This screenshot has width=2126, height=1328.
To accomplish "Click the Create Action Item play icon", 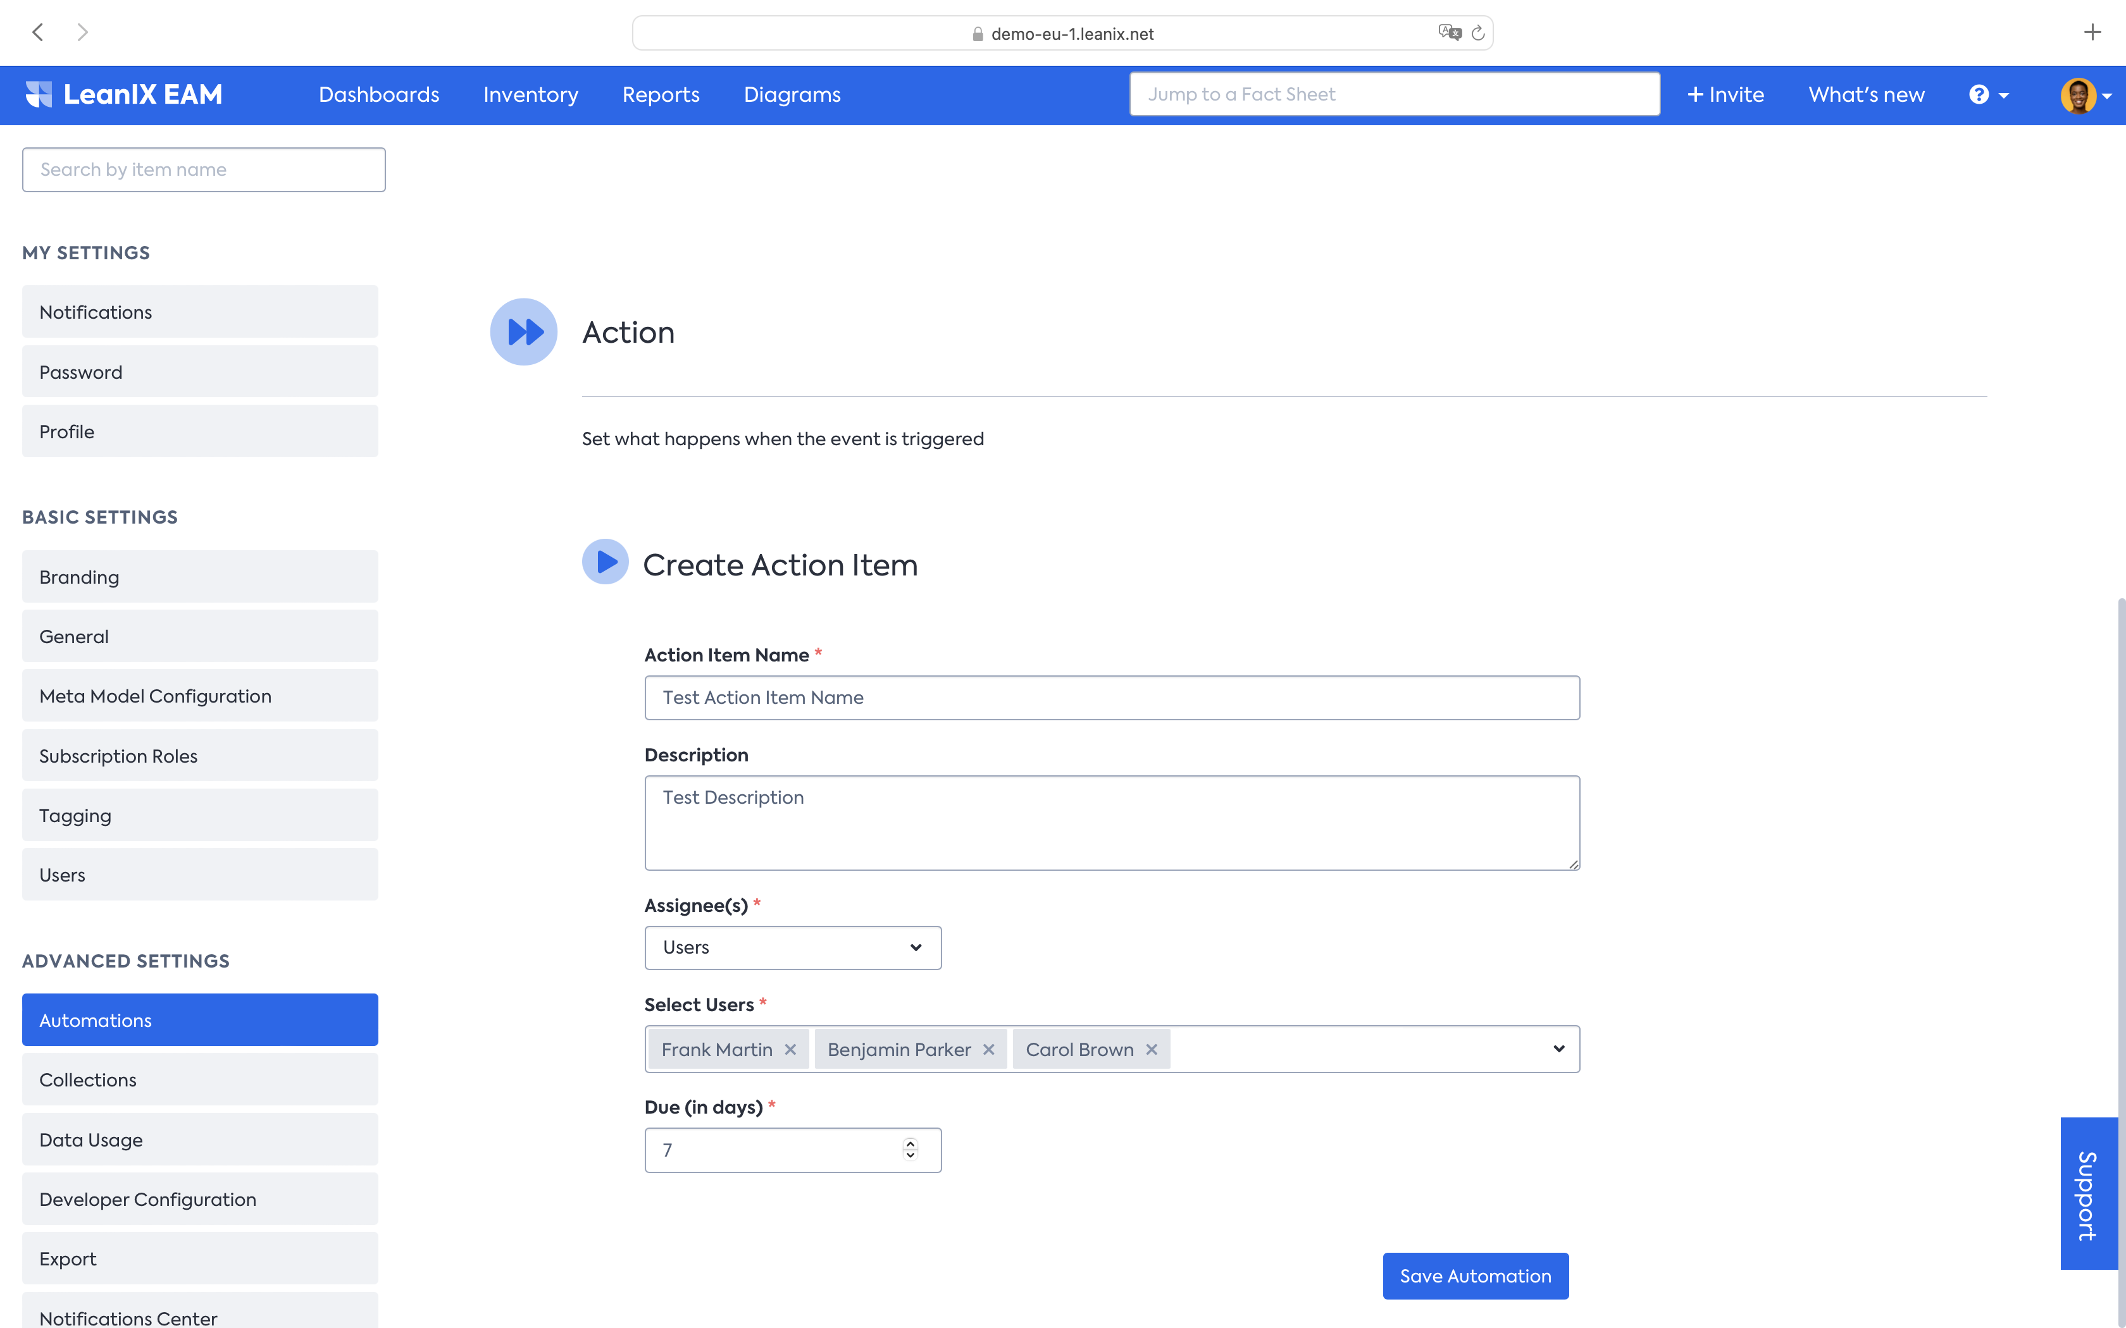I will tap(606, 562).
